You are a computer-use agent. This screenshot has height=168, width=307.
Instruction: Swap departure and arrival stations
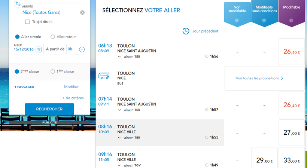18,4
